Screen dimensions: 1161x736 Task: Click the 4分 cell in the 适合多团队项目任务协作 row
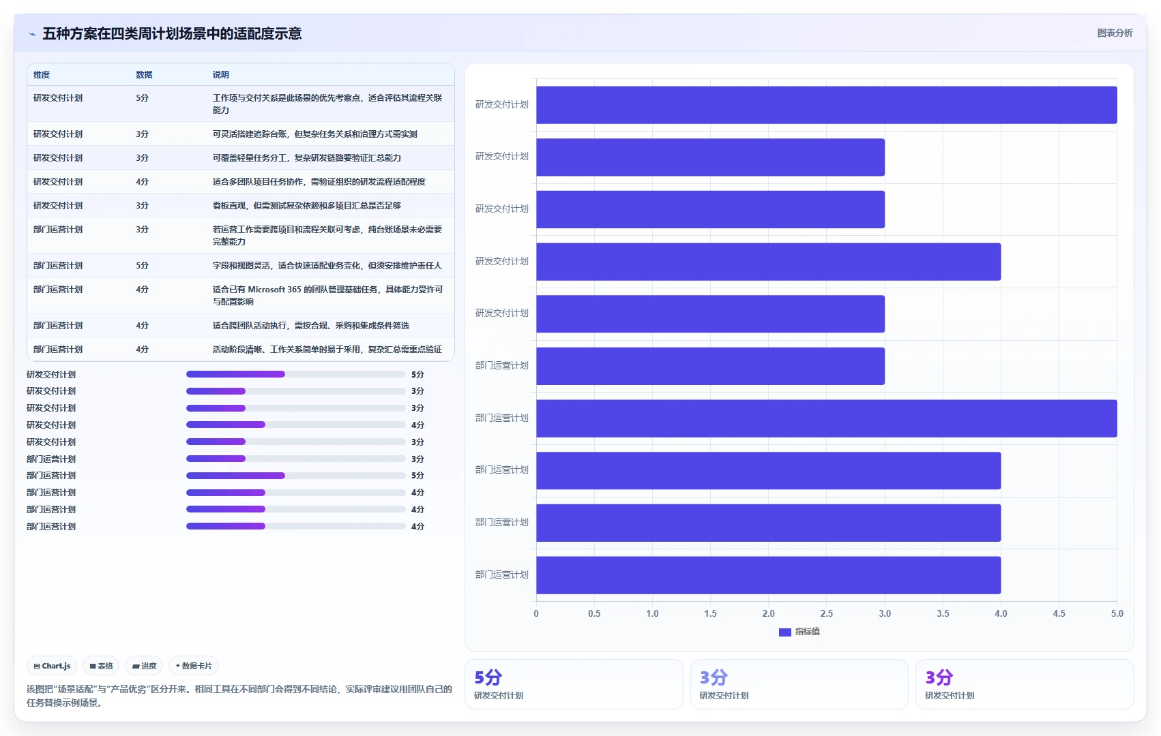coord(142,182)
